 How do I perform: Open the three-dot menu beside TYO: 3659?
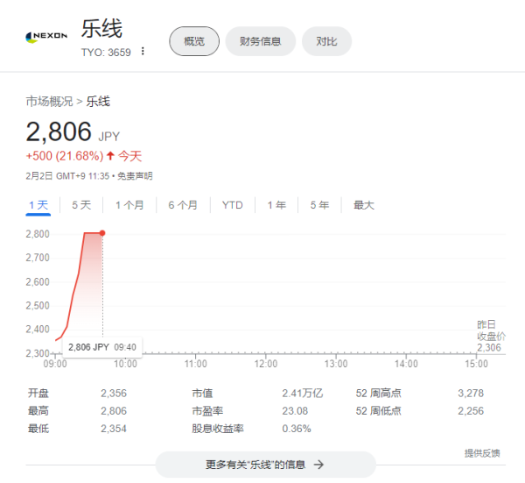(143, 52)
